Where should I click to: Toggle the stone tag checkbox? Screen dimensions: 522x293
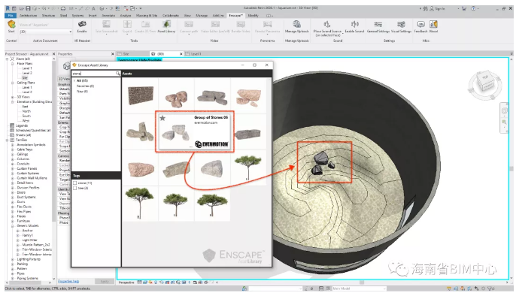pos(75,183)
